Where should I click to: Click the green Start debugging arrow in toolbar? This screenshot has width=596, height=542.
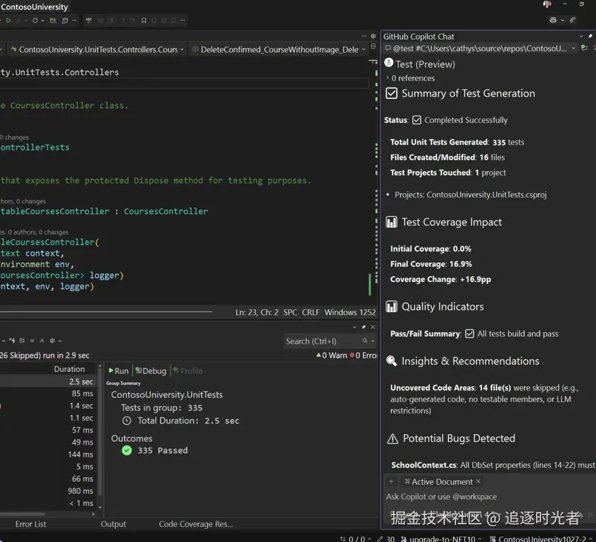[9, 21]
